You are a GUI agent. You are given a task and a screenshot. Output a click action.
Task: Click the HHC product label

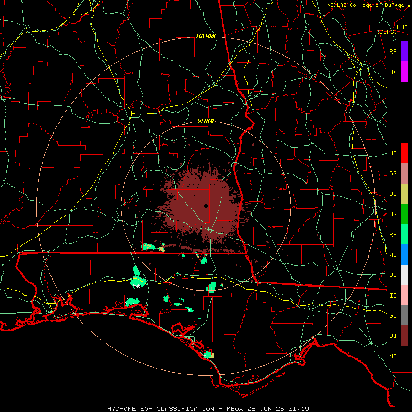(x=402, y=27)
